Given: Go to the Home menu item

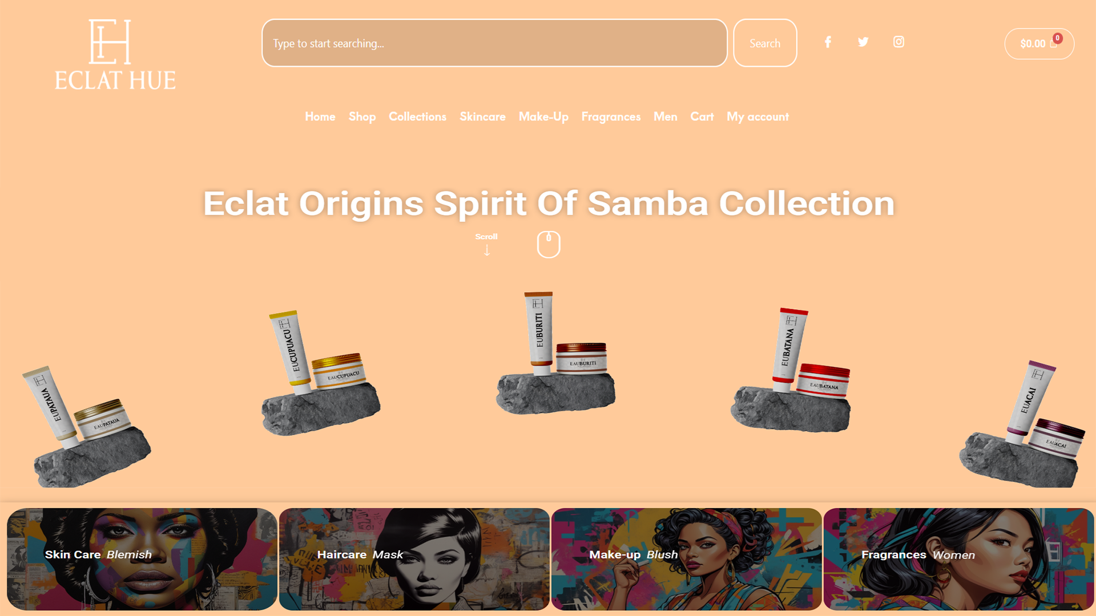Looking at the screenshot, I should point(320,117).
